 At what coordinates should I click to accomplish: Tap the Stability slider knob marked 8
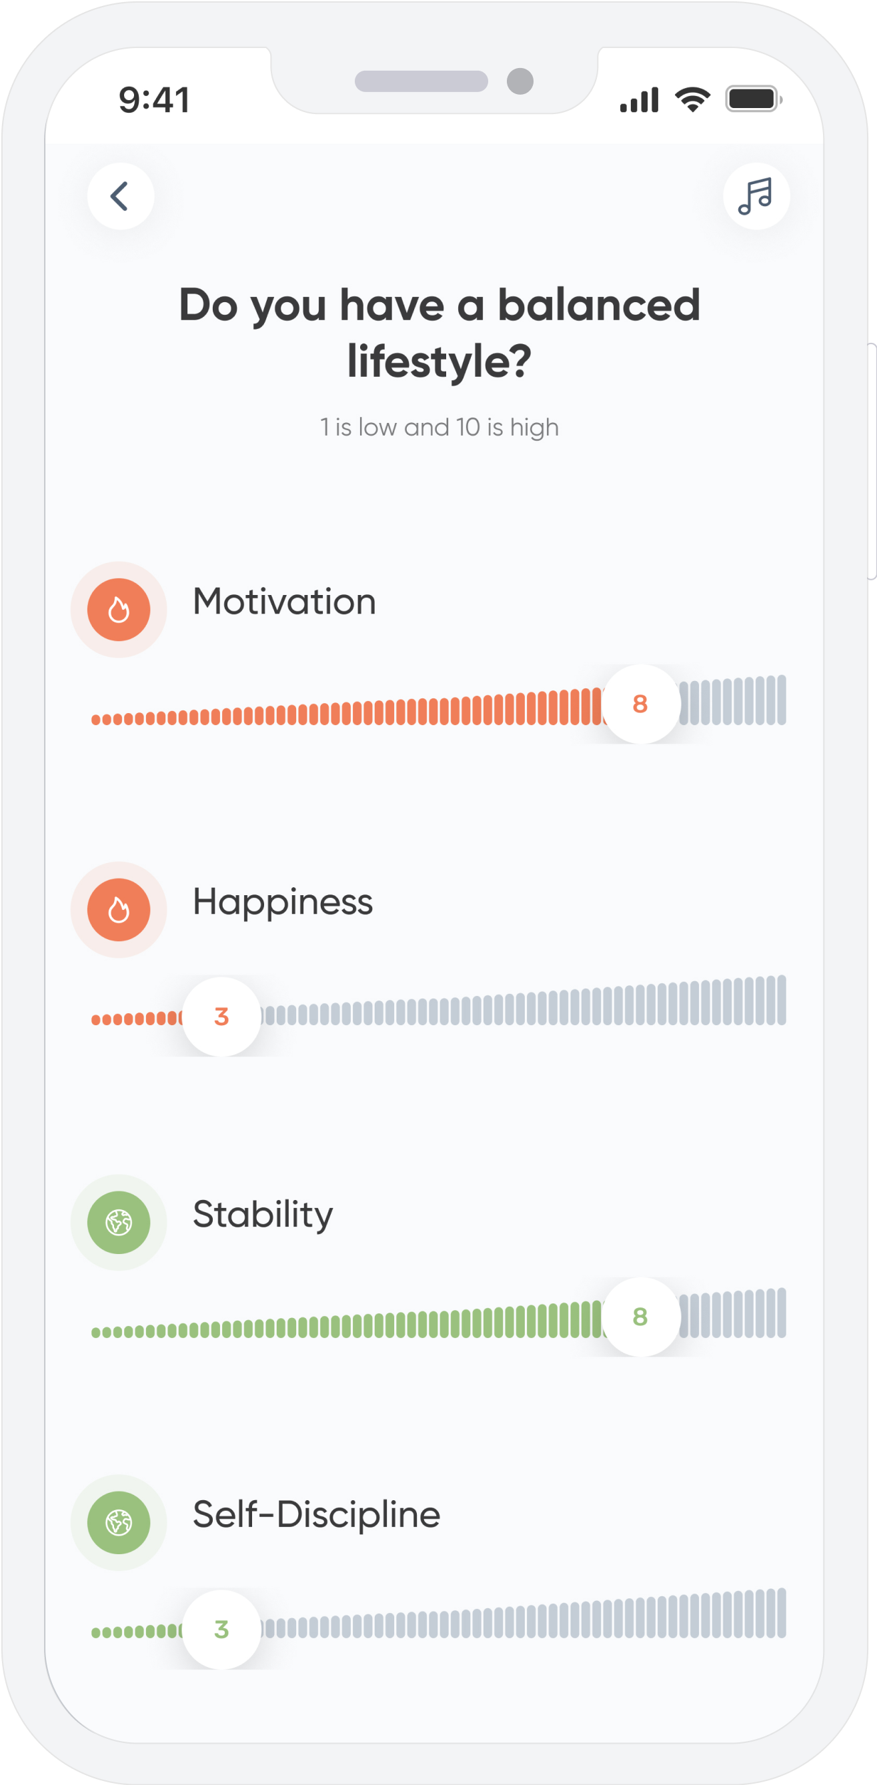click(640, 1317)
